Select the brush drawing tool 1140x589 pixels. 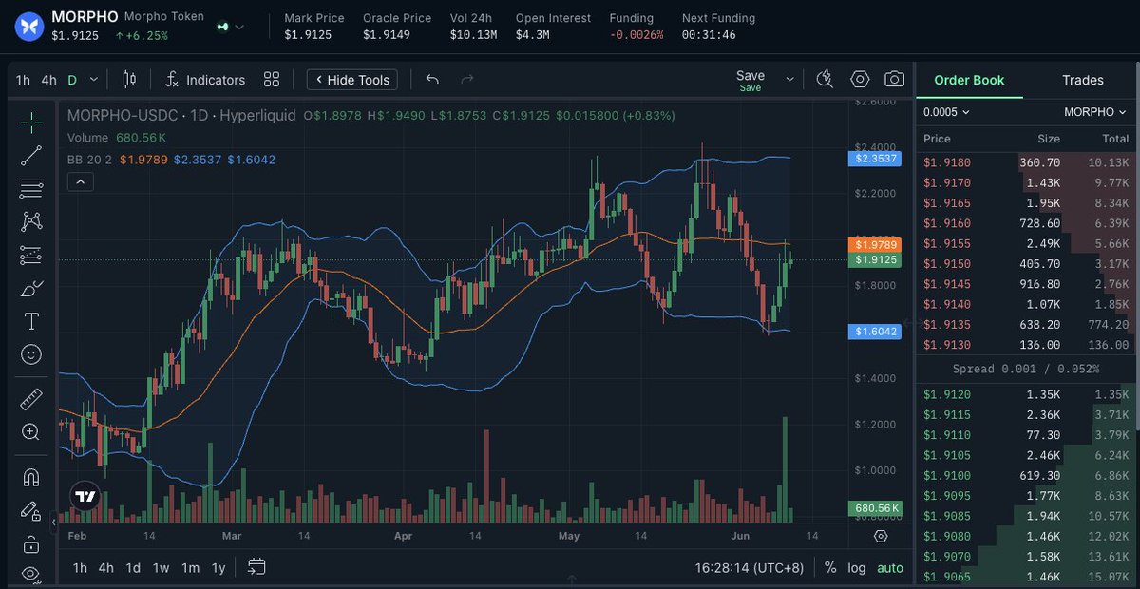pos(31,288)
